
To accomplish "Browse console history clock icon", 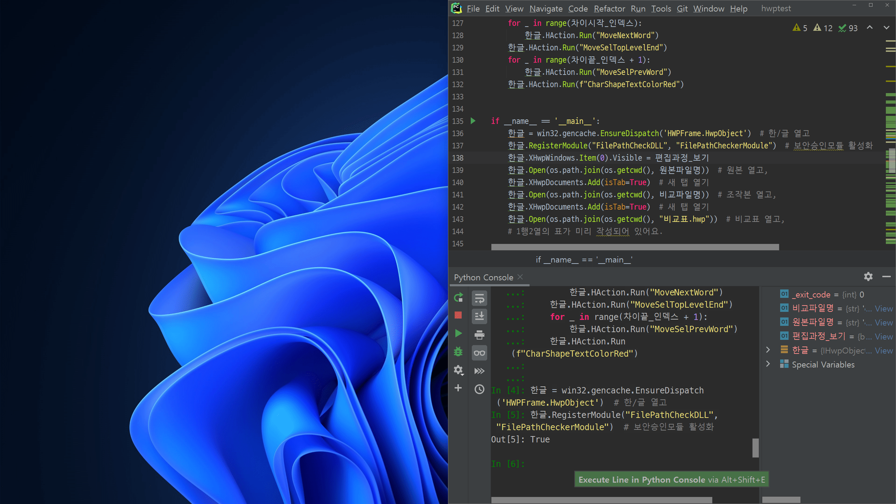I will (x=479, y=389).
